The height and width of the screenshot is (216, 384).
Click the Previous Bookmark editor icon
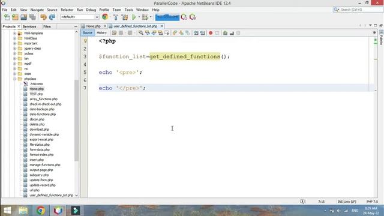[x=175, y=33]
